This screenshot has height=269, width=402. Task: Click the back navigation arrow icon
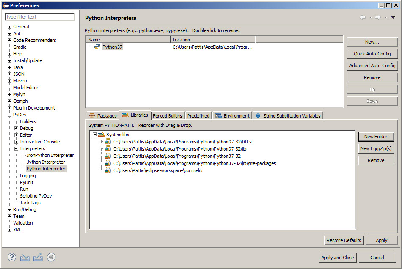[363, 17]
